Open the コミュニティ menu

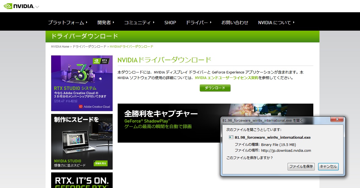(x=139, y=23)
